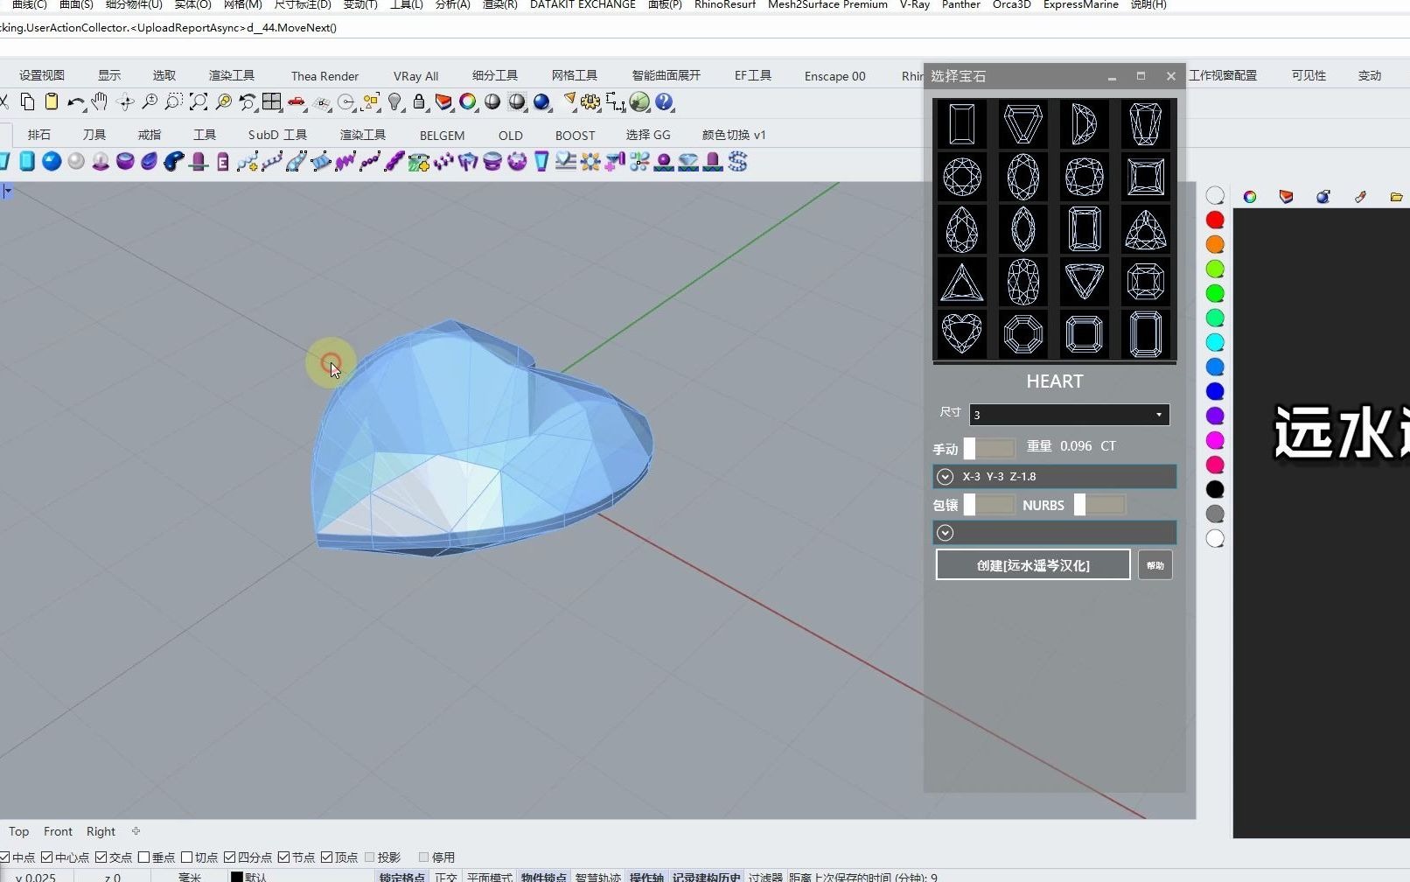Image resolution: width=1410 pixels, height=882 pixels.
Task: Select the 4-viewport layout icon
Action: [272, 102]
